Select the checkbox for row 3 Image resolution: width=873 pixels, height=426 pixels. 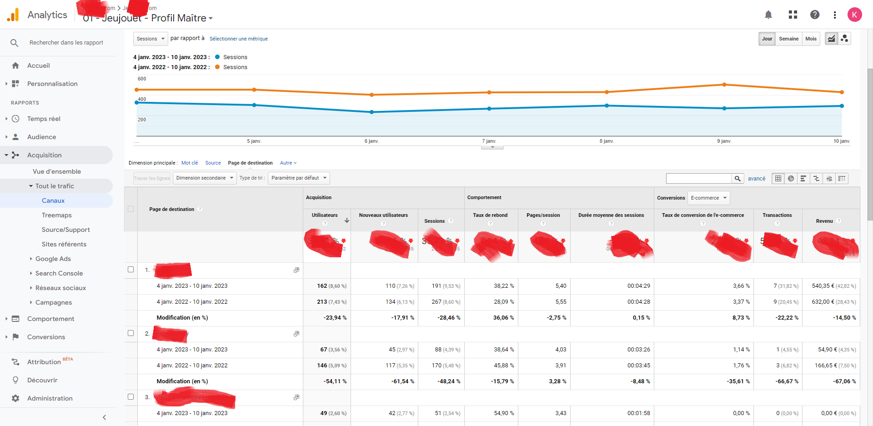coord(130,397)
